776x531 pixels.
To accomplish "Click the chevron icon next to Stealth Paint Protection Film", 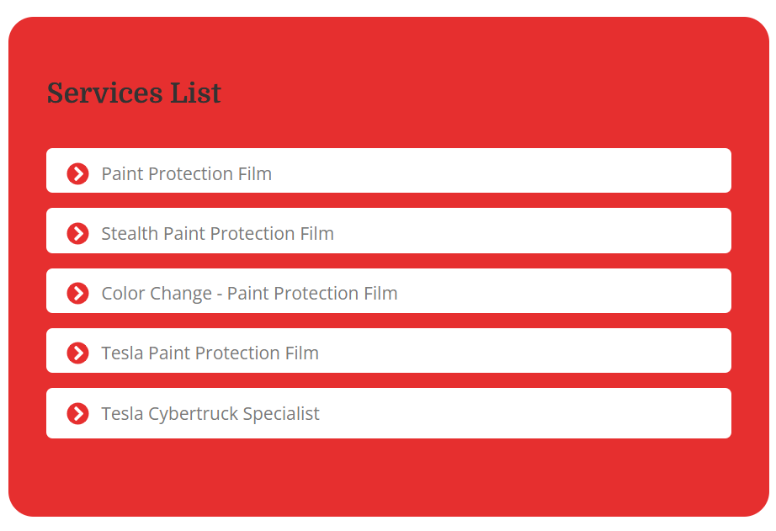I will coord(77,234).
